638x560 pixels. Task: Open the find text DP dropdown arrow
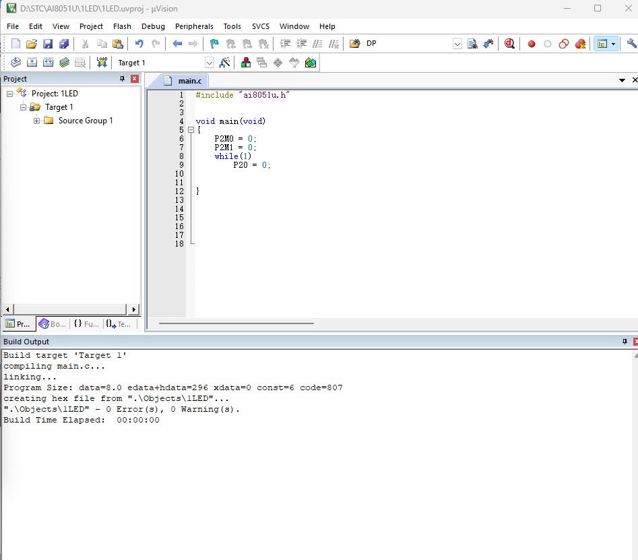[x=457, y=44]
